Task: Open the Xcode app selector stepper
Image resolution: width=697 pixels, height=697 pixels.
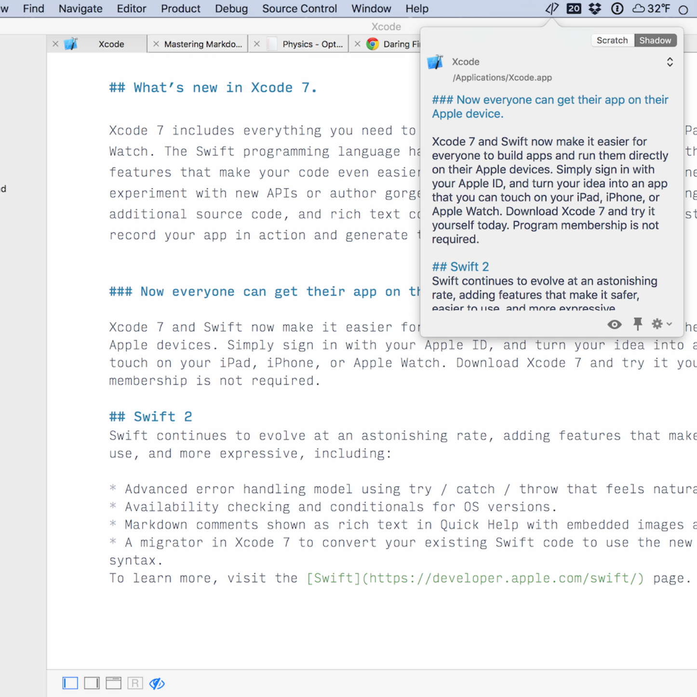Action: click(670, 62)
